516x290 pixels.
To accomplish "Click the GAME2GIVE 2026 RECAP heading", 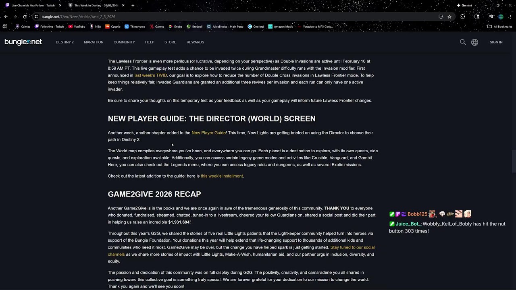I will point(154,194).
